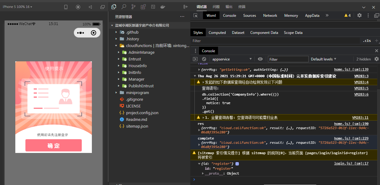Toggle the phone device simulator icon
This screenshot has width=380, height=185.
click(66, 7)
